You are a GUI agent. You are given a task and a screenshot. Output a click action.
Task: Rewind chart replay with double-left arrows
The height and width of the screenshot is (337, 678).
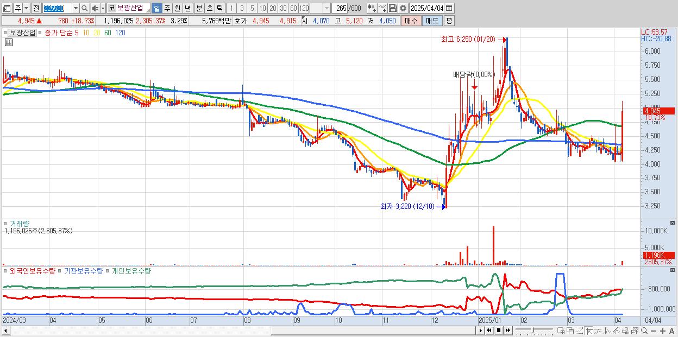[489, 330]
